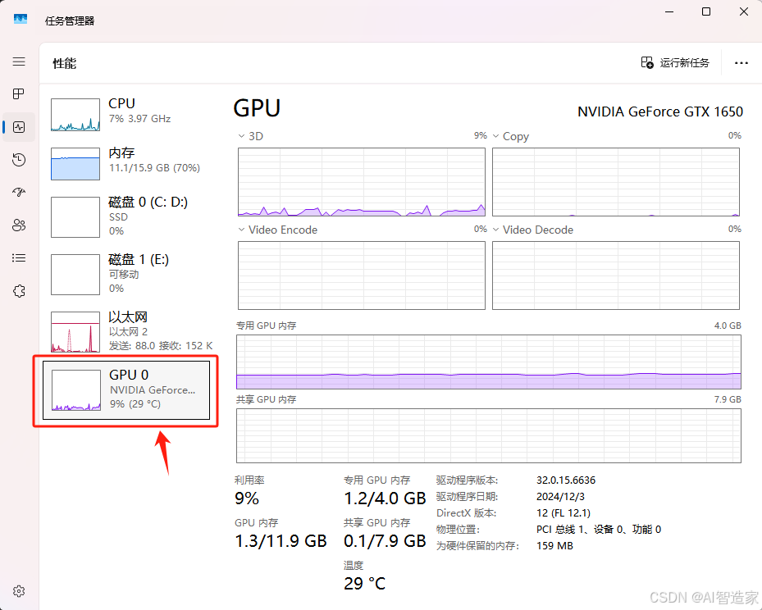Close the Task Manager window
This screenshot has width=762, height=610.
click(x=743, y=11)
